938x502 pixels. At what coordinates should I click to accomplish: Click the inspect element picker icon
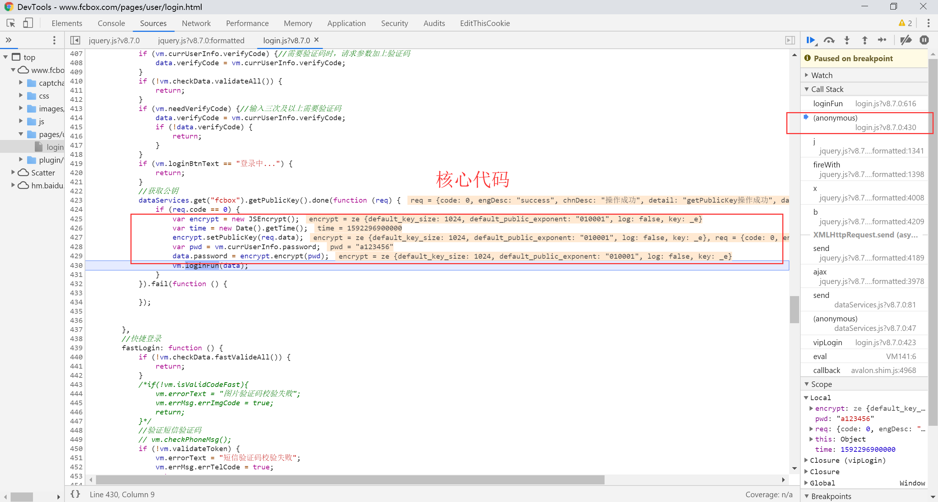pos(11,23)
